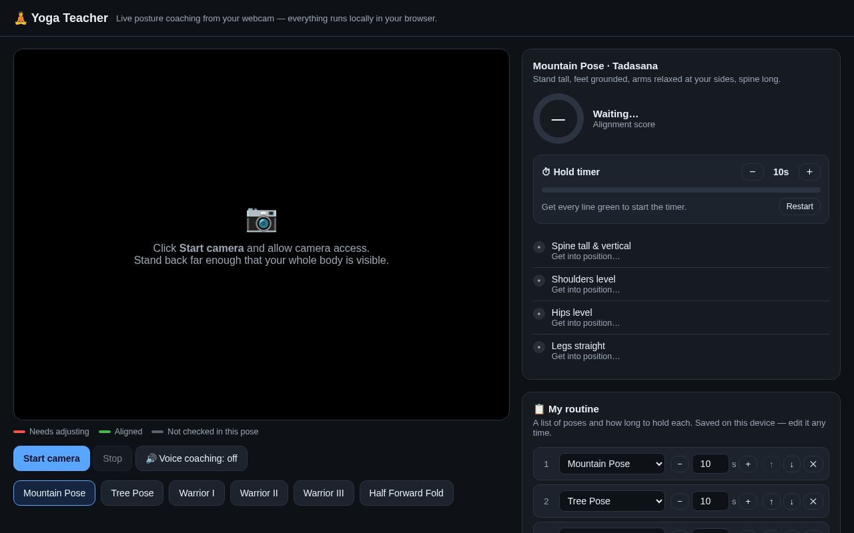Click the Shoulders level status dot
The width and height of the screenshot is (854, 533).
tap(539, 280)
